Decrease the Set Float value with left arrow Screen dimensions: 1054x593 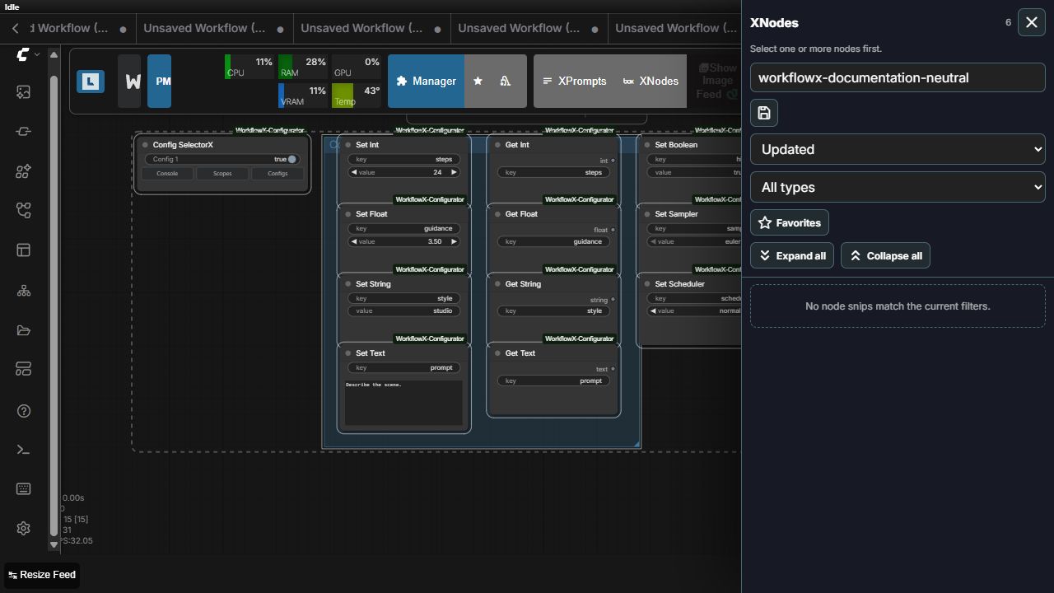click(x=354, y=241)
